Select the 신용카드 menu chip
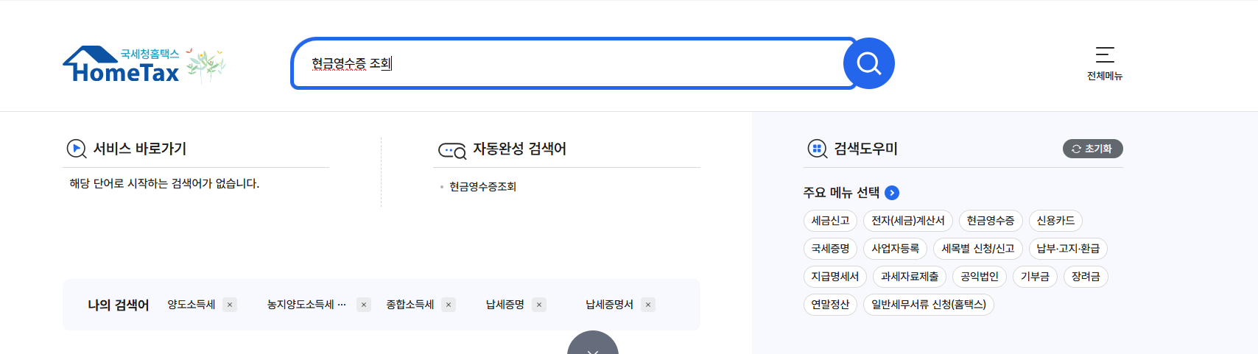This screenshot has height=354, width=1258. pyautogui.click(x=1055, y=221)
